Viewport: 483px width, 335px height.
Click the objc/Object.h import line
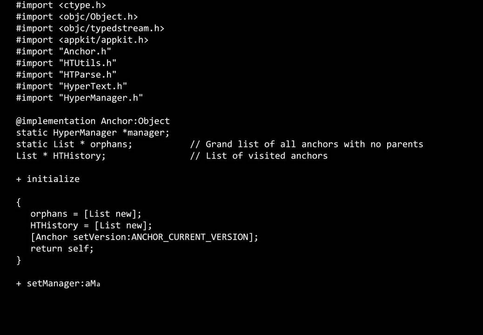[x=77, y=17]
